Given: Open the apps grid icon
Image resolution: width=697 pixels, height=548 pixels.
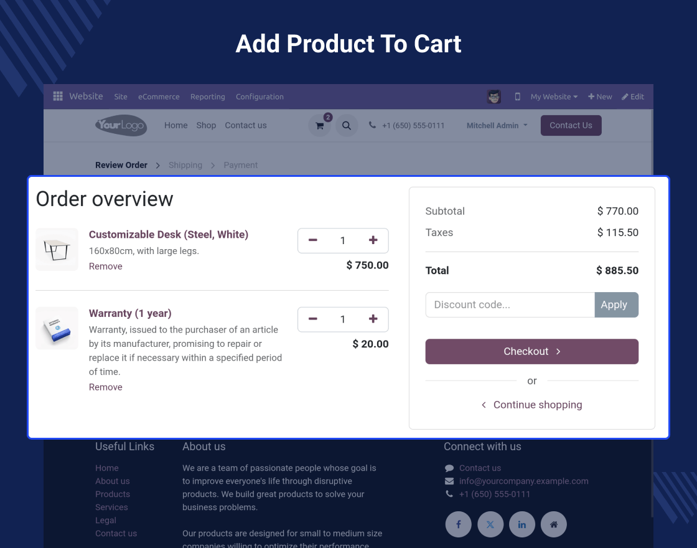Looking at the screenshot, I should click(x=58, y=97).
